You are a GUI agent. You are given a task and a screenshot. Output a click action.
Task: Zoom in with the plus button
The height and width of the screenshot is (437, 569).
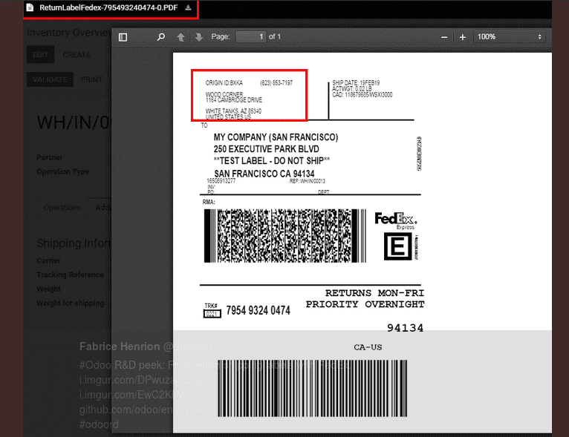tap(463, 37)
